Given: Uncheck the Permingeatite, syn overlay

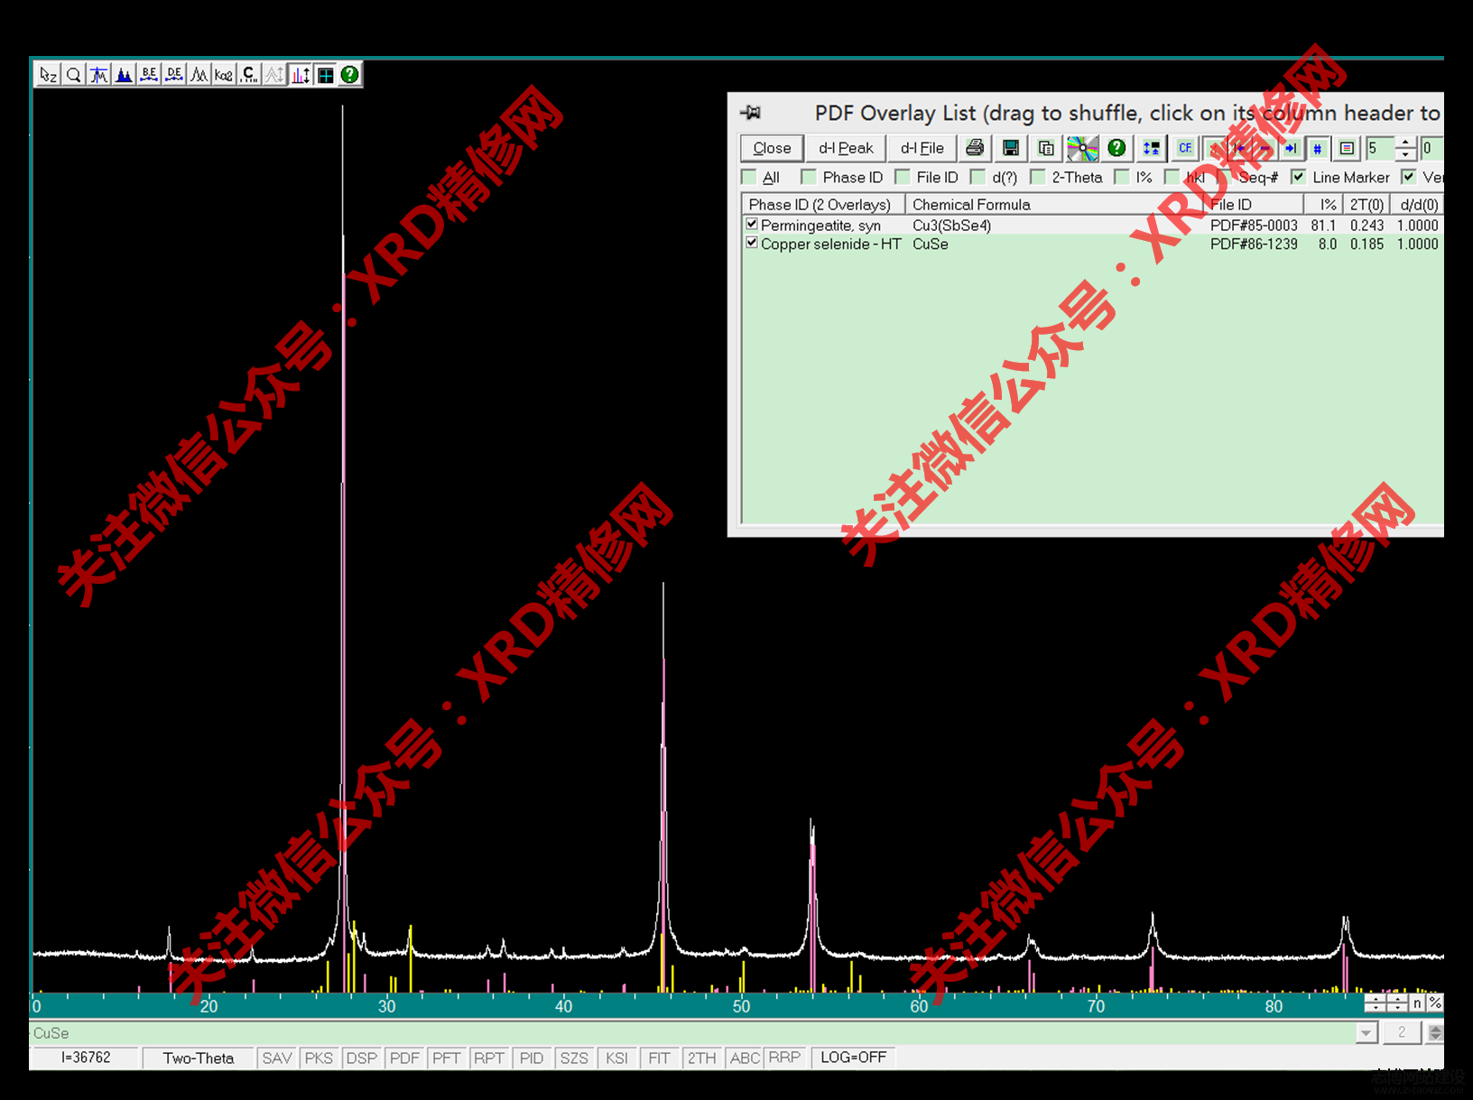Looking at the screenshot, I should 752,224.
